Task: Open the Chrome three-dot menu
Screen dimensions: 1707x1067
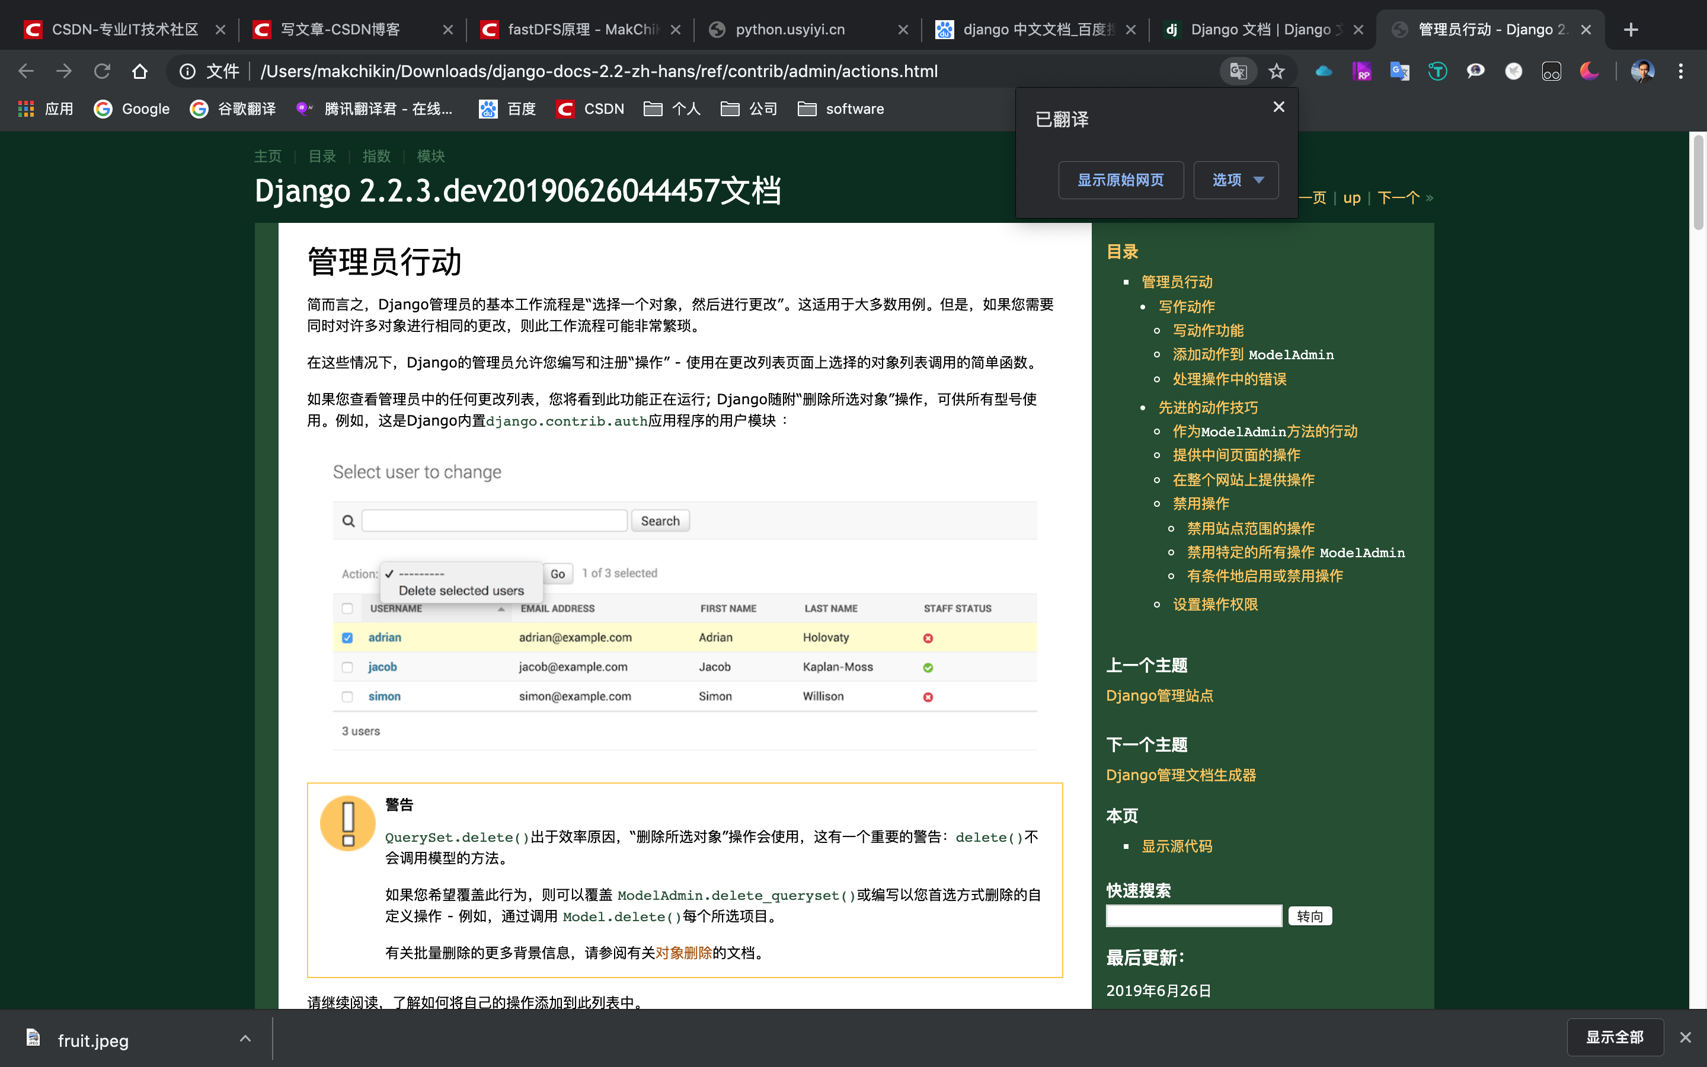Action: [x=1680, y=71]
